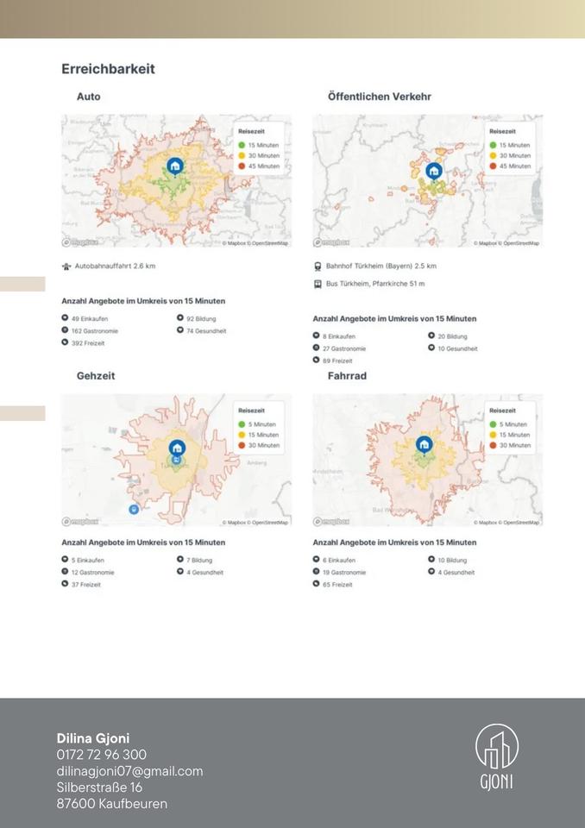Click the phone number 0172 72 96 300
585x828 pixels.
(x=102, y=755)
